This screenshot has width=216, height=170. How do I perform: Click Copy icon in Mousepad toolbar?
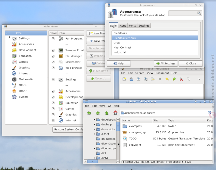coord(188,79)
